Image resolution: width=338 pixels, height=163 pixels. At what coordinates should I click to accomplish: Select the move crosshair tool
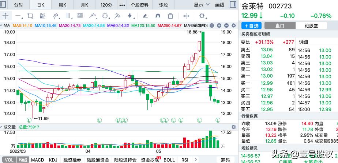pyautogui.click(x=5, y=16)
